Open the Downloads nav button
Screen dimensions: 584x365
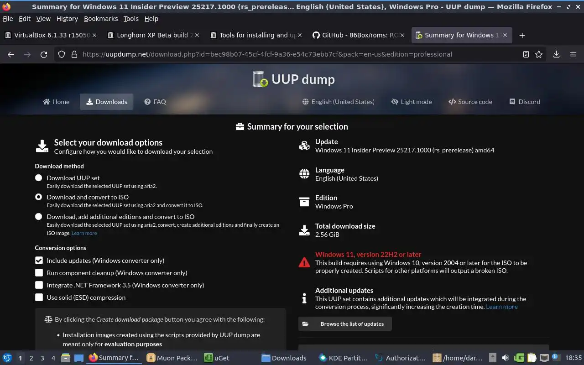107,102
